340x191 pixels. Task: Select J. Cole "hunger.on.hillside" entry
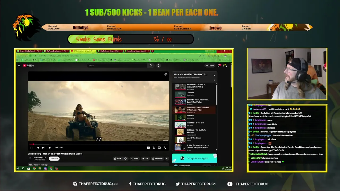point(195,147)
